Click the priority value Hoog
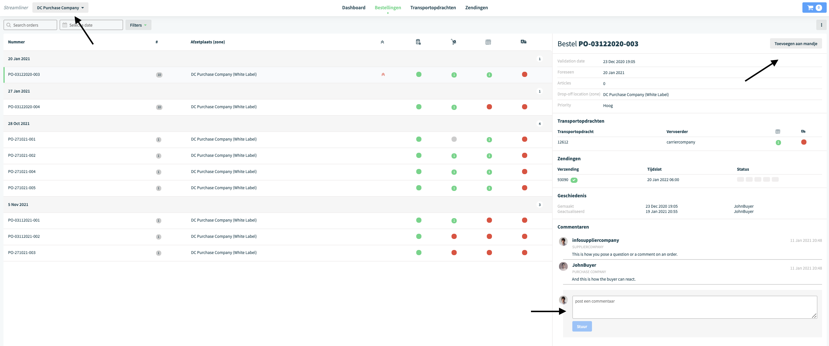829x346 pixels. click(x=608, y=106)
